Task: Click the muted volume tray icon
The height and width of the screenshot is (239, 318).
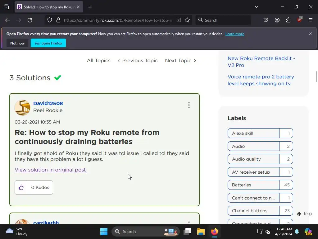Action: [268, 232]
